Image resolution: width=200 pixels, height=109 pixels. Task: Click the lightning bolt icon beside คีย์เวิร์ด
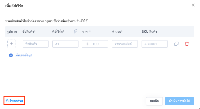[x=76, y=31]
